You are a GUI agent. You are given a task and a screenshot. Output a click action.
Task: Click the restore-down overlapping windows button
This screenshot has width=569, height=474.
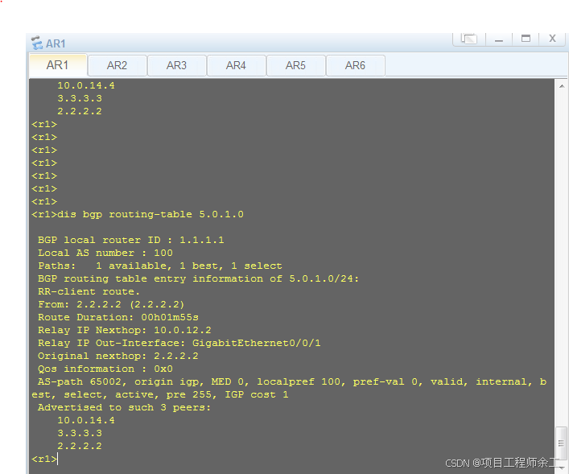coord(469,39)
